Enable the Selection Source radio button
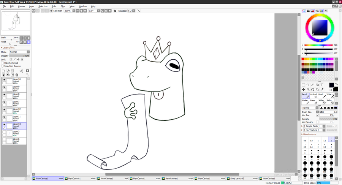Image resolution: width=342 pixels, height=185 pixels. click(x=2, y=66)
